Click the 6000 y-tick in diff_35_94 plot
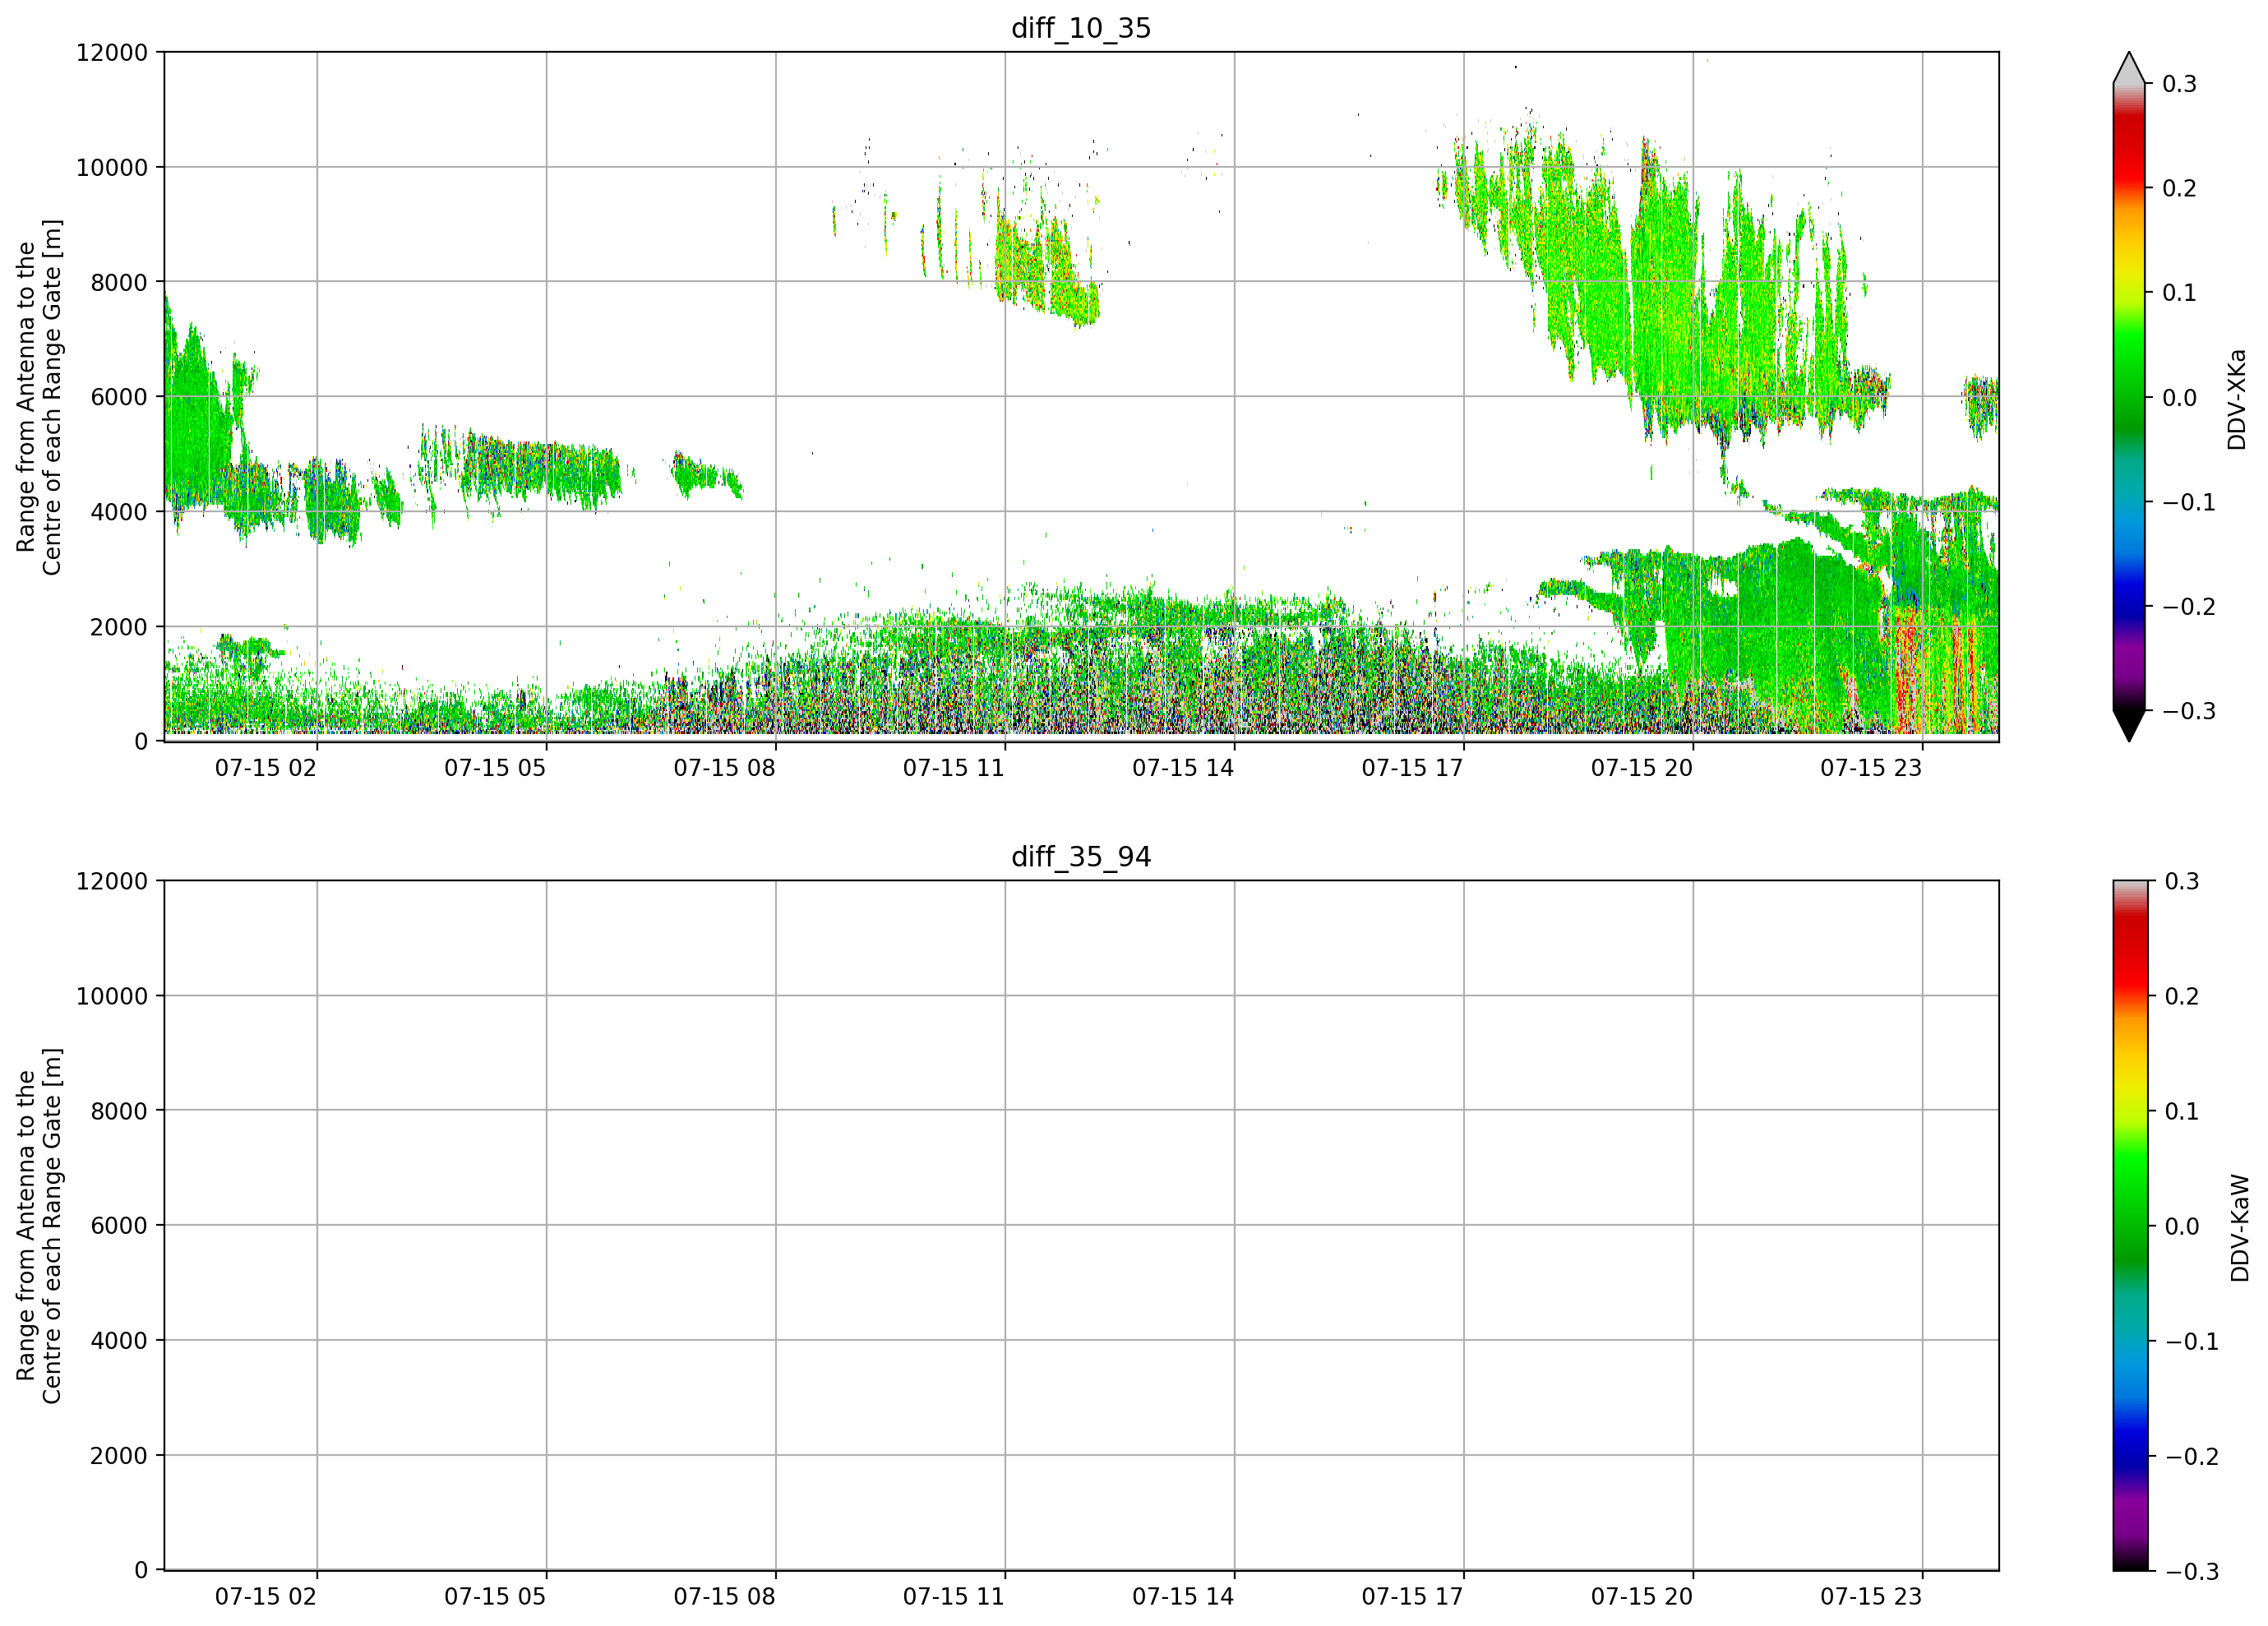 [119, 1226]
